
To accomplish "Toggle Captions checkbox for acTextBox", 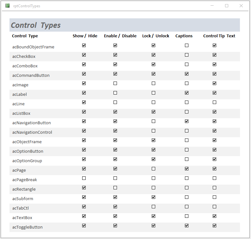I will pyautogui.click(x=187, y=216).
